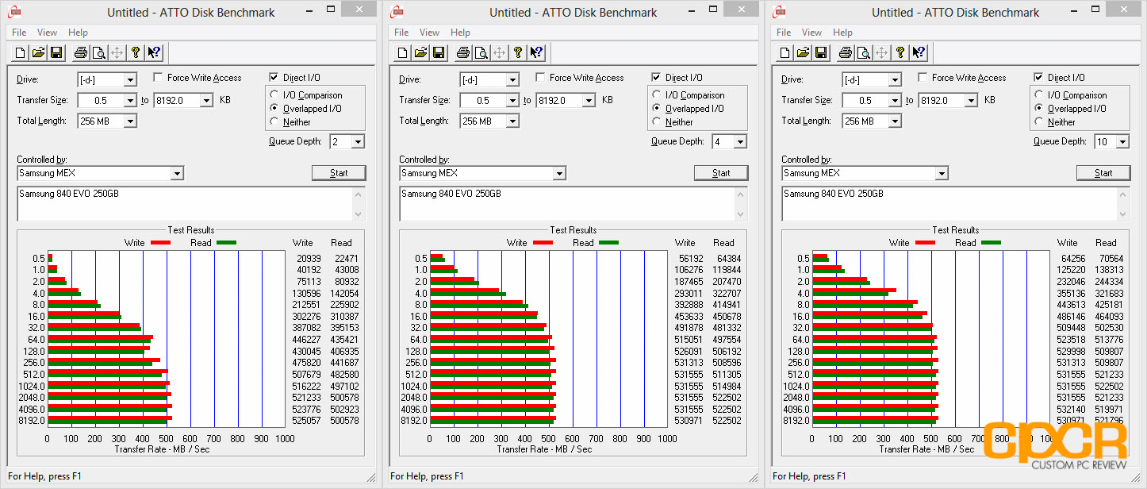The image size is (1147, 489).
Task: Click yellow question-mark icon in Queue Depth 4 window
Action: click(x=518, y=53)
